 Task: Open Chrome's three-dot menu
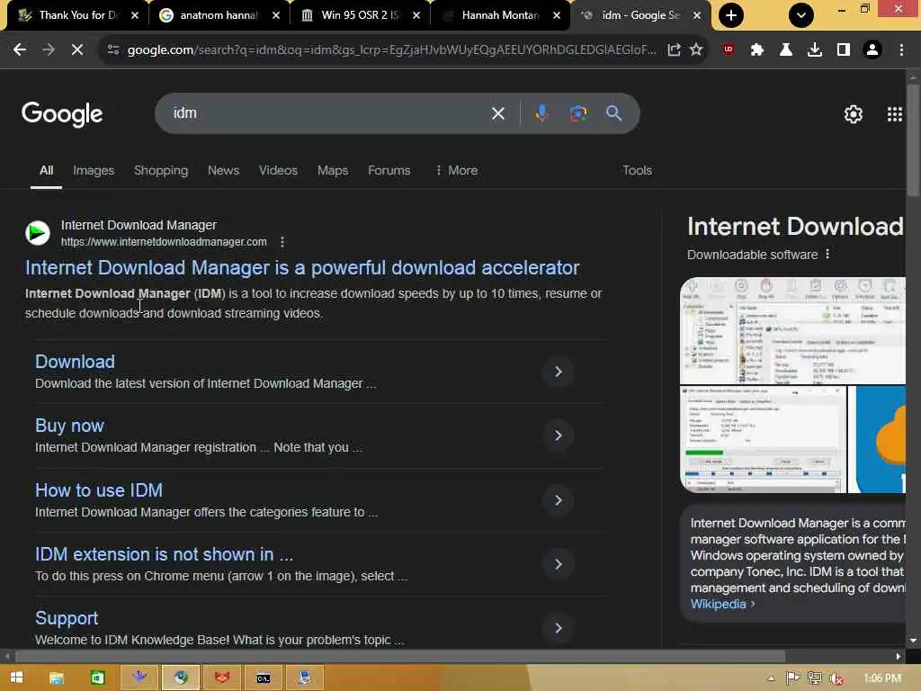point(901,50)
